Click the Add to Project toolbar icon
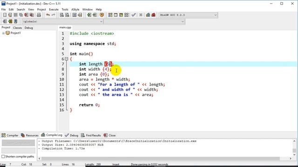Screen dimensions: 298x167 point(89,15)
